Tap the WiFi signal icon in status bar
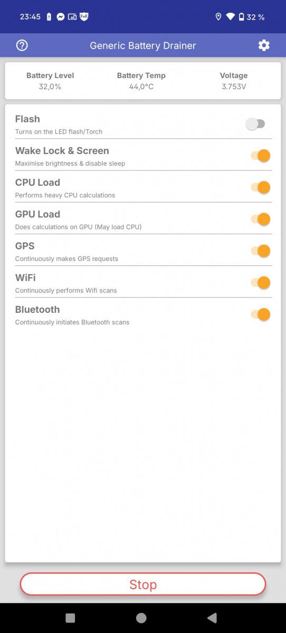Viewport: 286px width, 633px height. [230, 17]
